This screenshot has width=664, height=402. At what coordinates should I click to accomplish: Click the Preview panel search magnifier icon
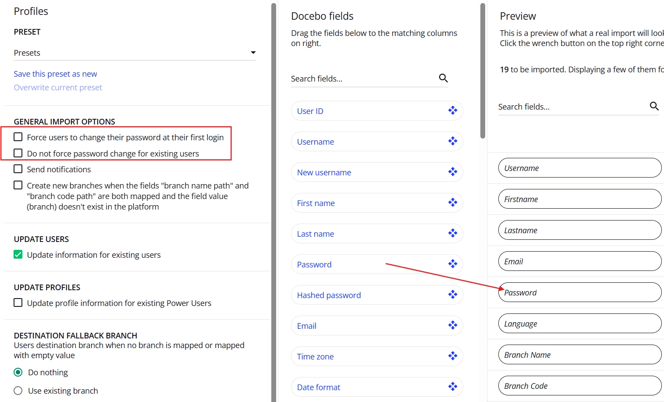654,106
